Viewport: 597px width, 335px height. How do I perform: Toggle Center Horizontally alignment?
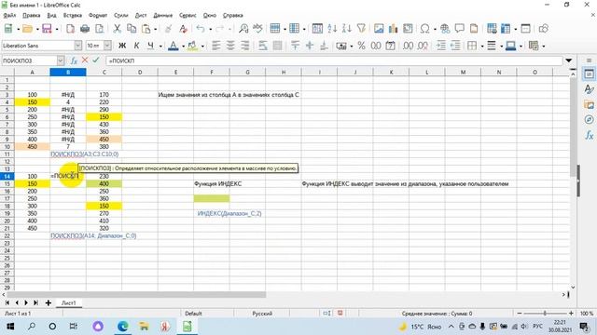230,46
